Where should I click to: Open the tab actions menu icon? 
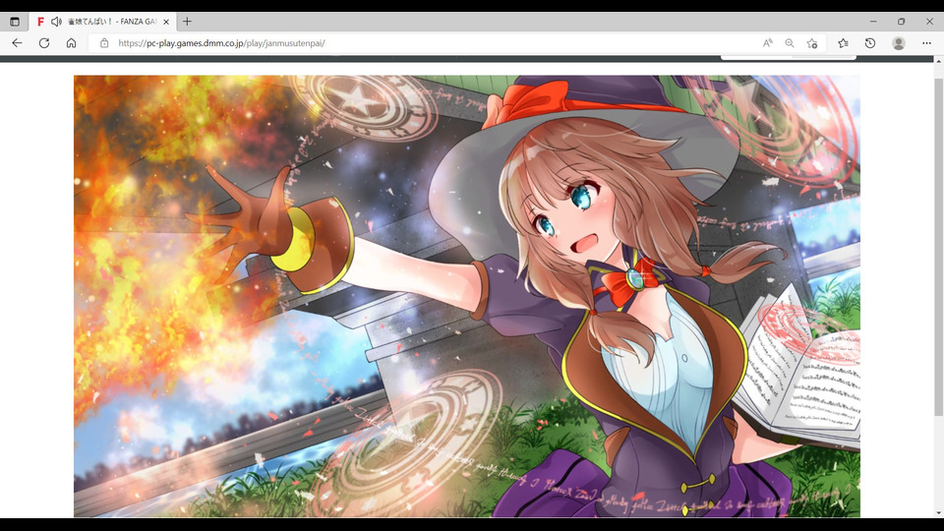(15, 22)
